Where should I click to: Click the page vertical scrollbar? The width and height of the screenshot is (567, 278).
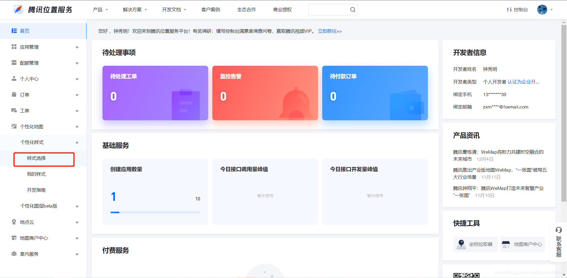tap(564, 113)
